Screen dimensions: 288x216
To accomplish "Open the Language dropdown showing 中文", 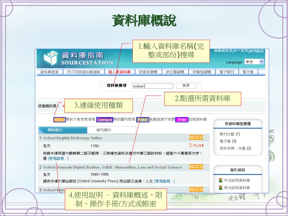I will click(x=254, y=62).
